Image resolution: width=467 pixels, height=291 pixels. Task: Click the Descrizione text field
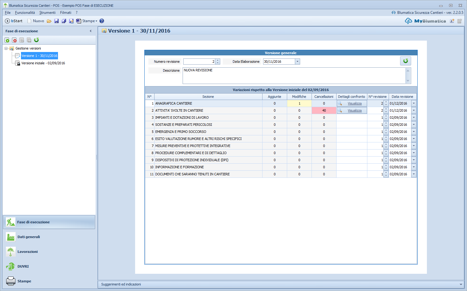tap(293, 75)
